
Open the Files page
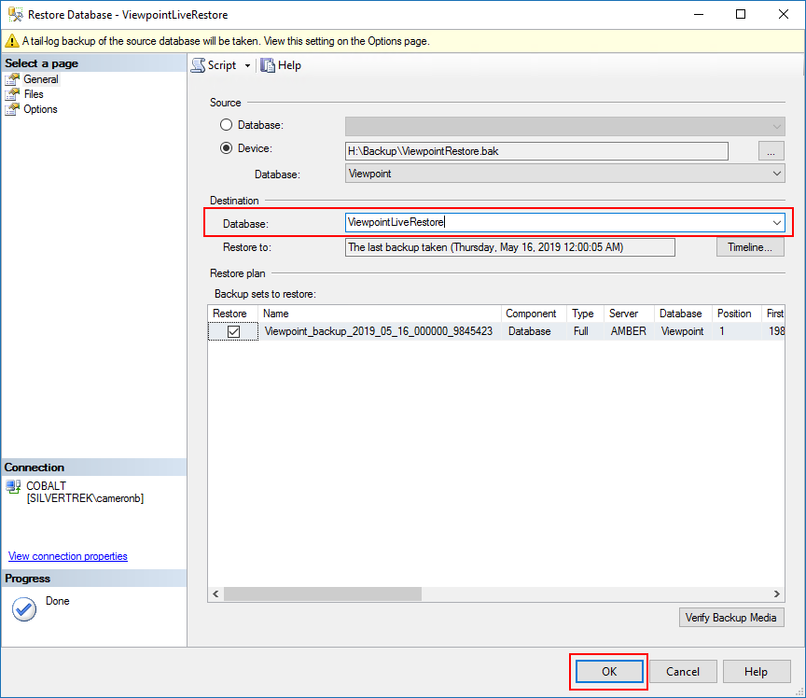(x=34, y=94)
